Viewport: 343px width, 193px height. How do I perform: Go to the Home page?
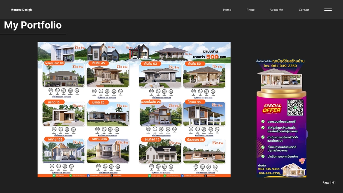227,10
